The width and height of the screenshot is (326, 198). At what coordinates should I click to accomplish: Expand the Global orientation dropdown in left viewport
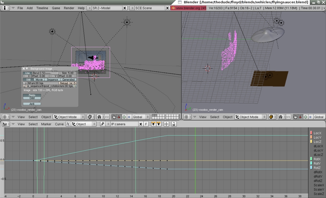(x=139, y=117)
